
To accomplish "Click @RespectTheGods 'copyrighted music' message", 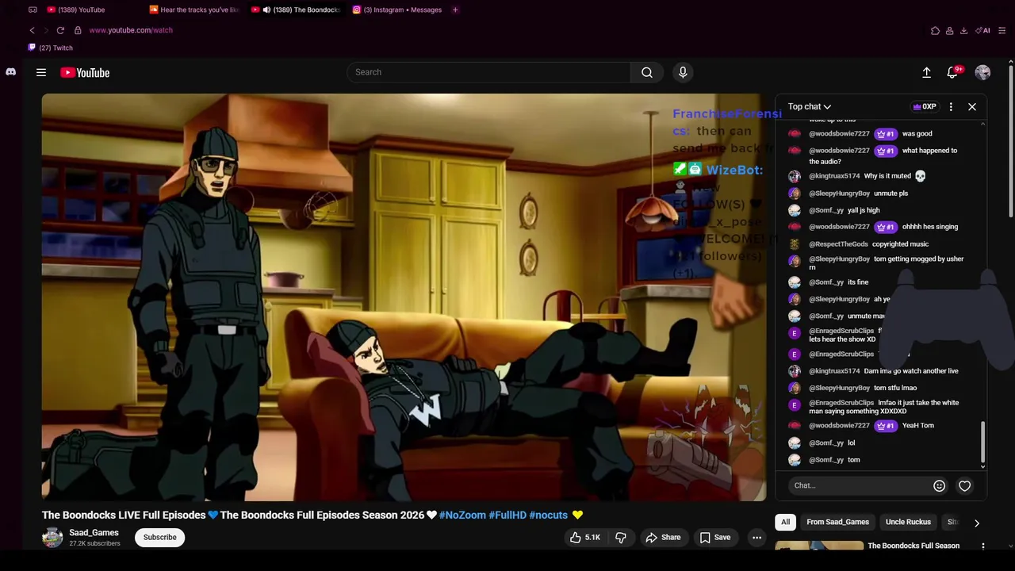I will click(x=860, y=244).
